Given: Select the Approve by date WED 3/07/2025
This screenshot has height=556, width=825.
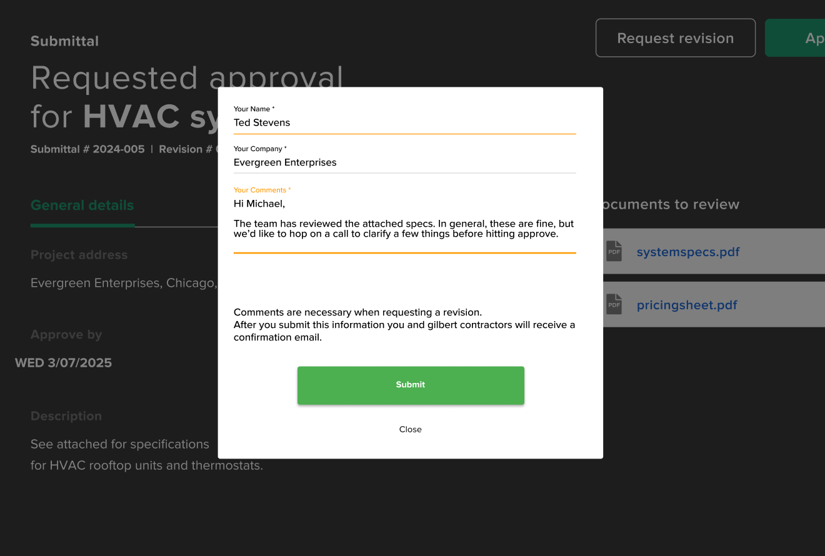Looking at the screenshot, I should pyautogui.click(x=63, y=362).
